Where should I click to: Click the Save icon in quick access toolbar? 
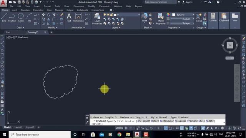tap(19, 2)
